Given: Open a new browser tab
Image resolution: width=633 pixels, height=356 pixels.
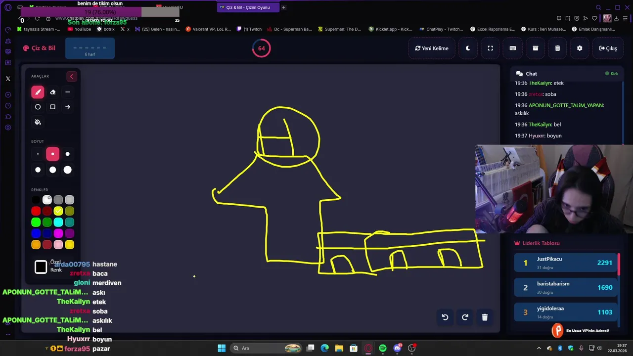Looking at the screenshot, I should click(x=284, y=7).
